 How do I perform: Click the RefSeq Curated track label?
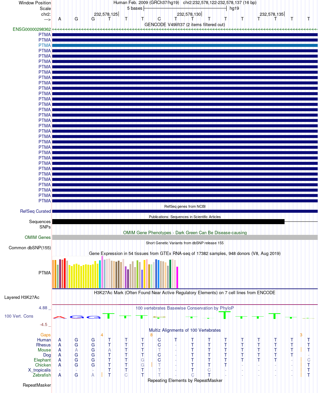click(35, 211)
